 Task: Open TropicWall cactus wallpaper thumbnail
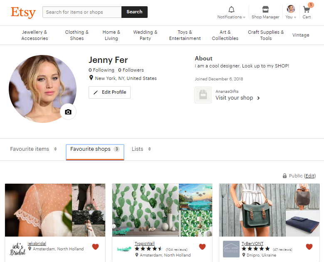[145, 210]
